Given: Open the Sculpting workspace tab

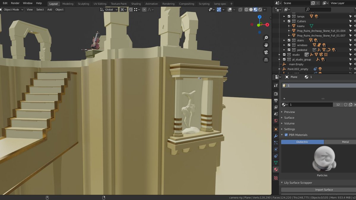Looking at the screenshot, I should [83, 4].
